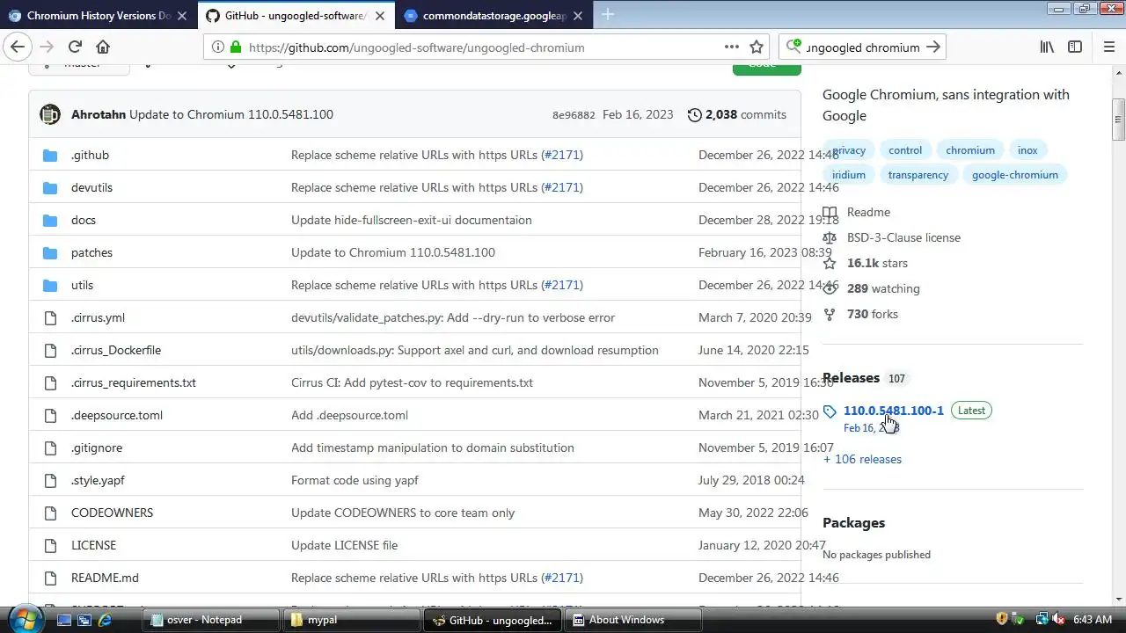Open the docs folder
The image size is (1126, 633).
(84, 221)
